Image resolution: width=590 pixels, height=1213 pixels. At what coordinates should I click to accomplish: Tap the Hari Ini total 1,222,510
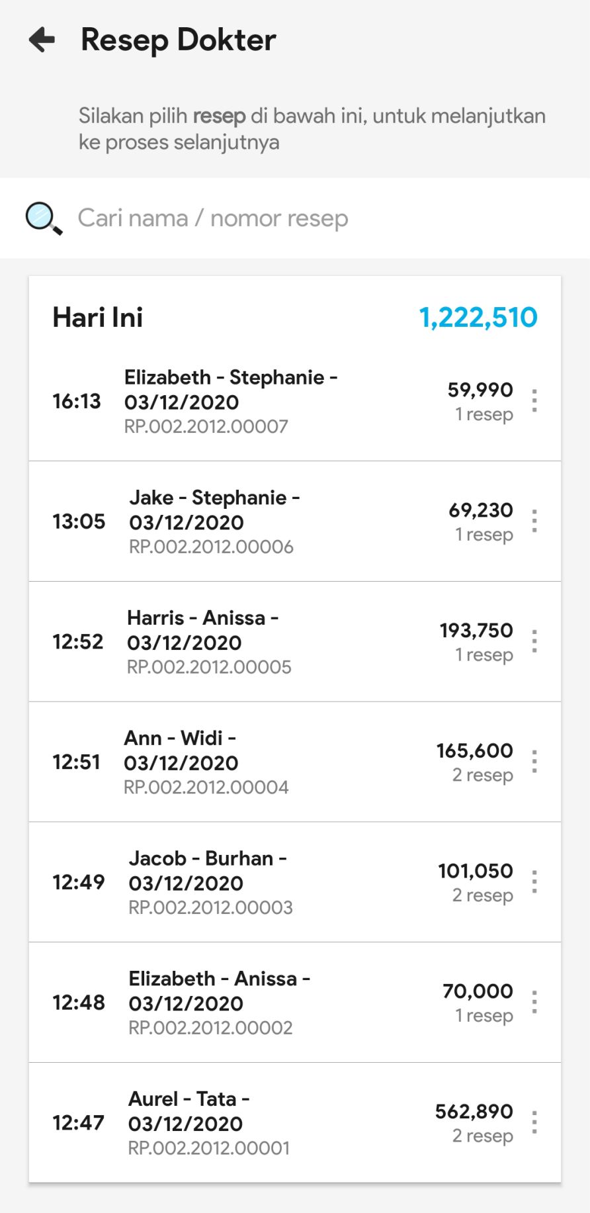tap(478, 318)
